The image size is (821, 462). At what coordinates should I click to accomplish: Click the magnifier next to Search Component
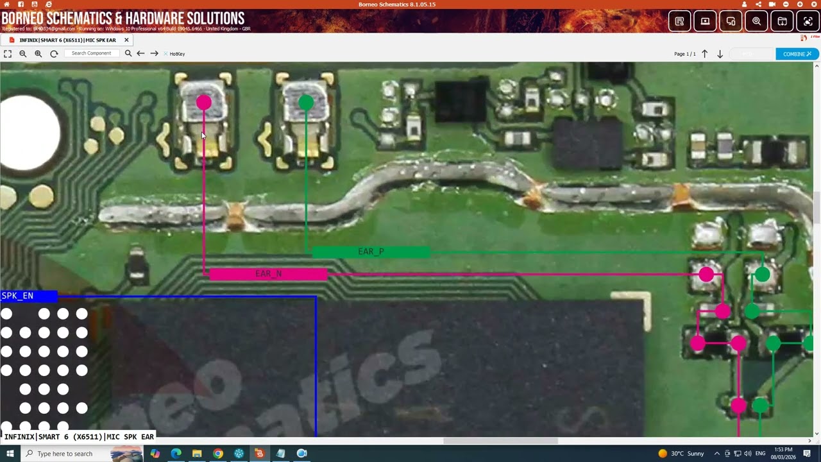128,54
